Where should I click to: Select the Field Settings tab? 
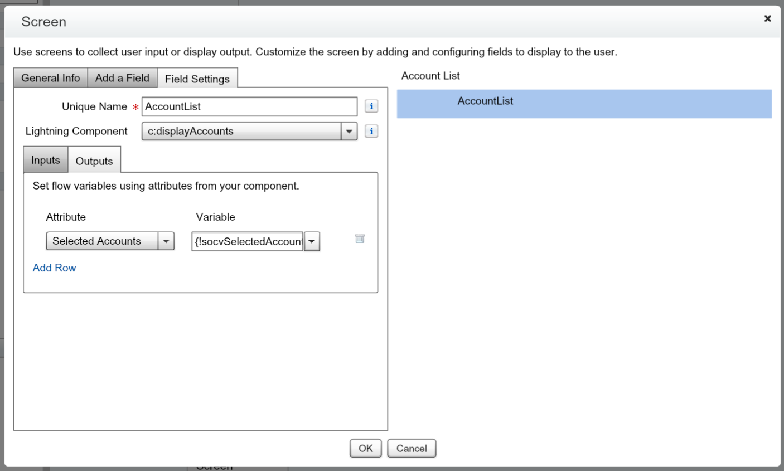(197, 79)
